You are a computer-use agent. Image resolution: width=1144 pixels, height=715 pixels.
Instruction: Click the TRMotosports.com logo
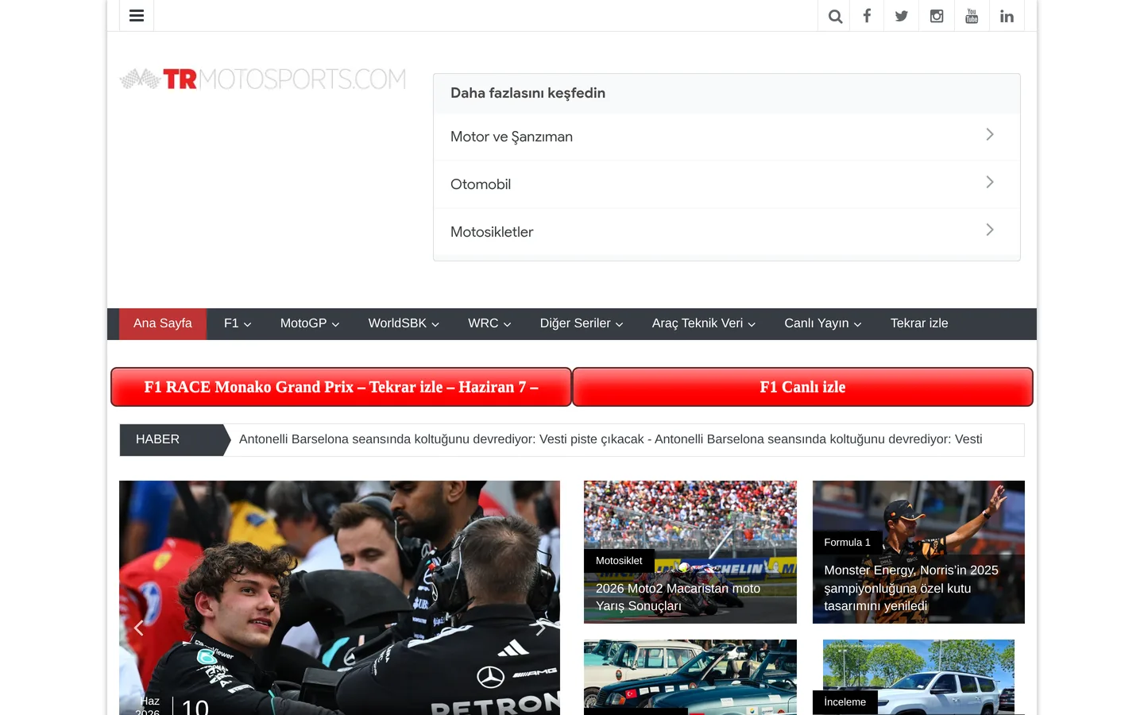tap(263, 79)
